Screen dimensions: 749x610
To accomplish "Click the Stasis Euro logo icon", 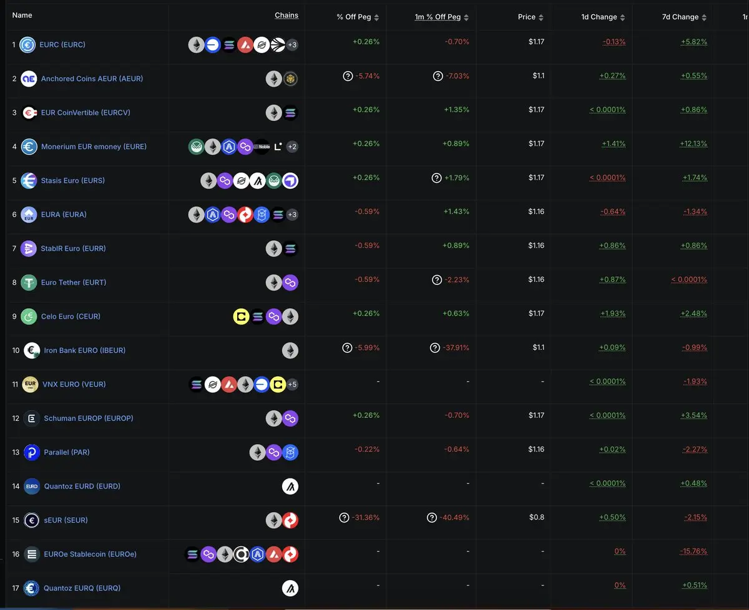I will [29, 181].
